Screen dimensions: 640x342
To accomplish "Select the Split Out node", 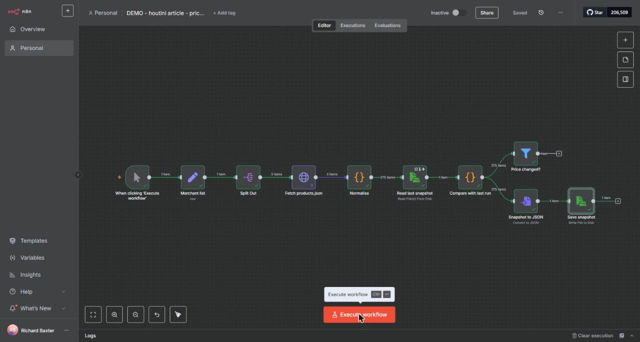I will (x=248, y=177).
